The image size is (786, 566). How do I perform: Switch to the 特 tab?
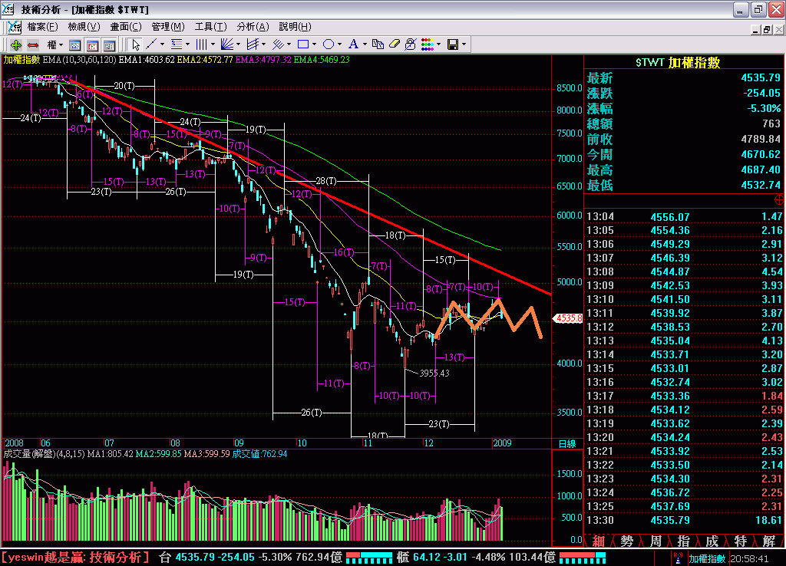741,541
